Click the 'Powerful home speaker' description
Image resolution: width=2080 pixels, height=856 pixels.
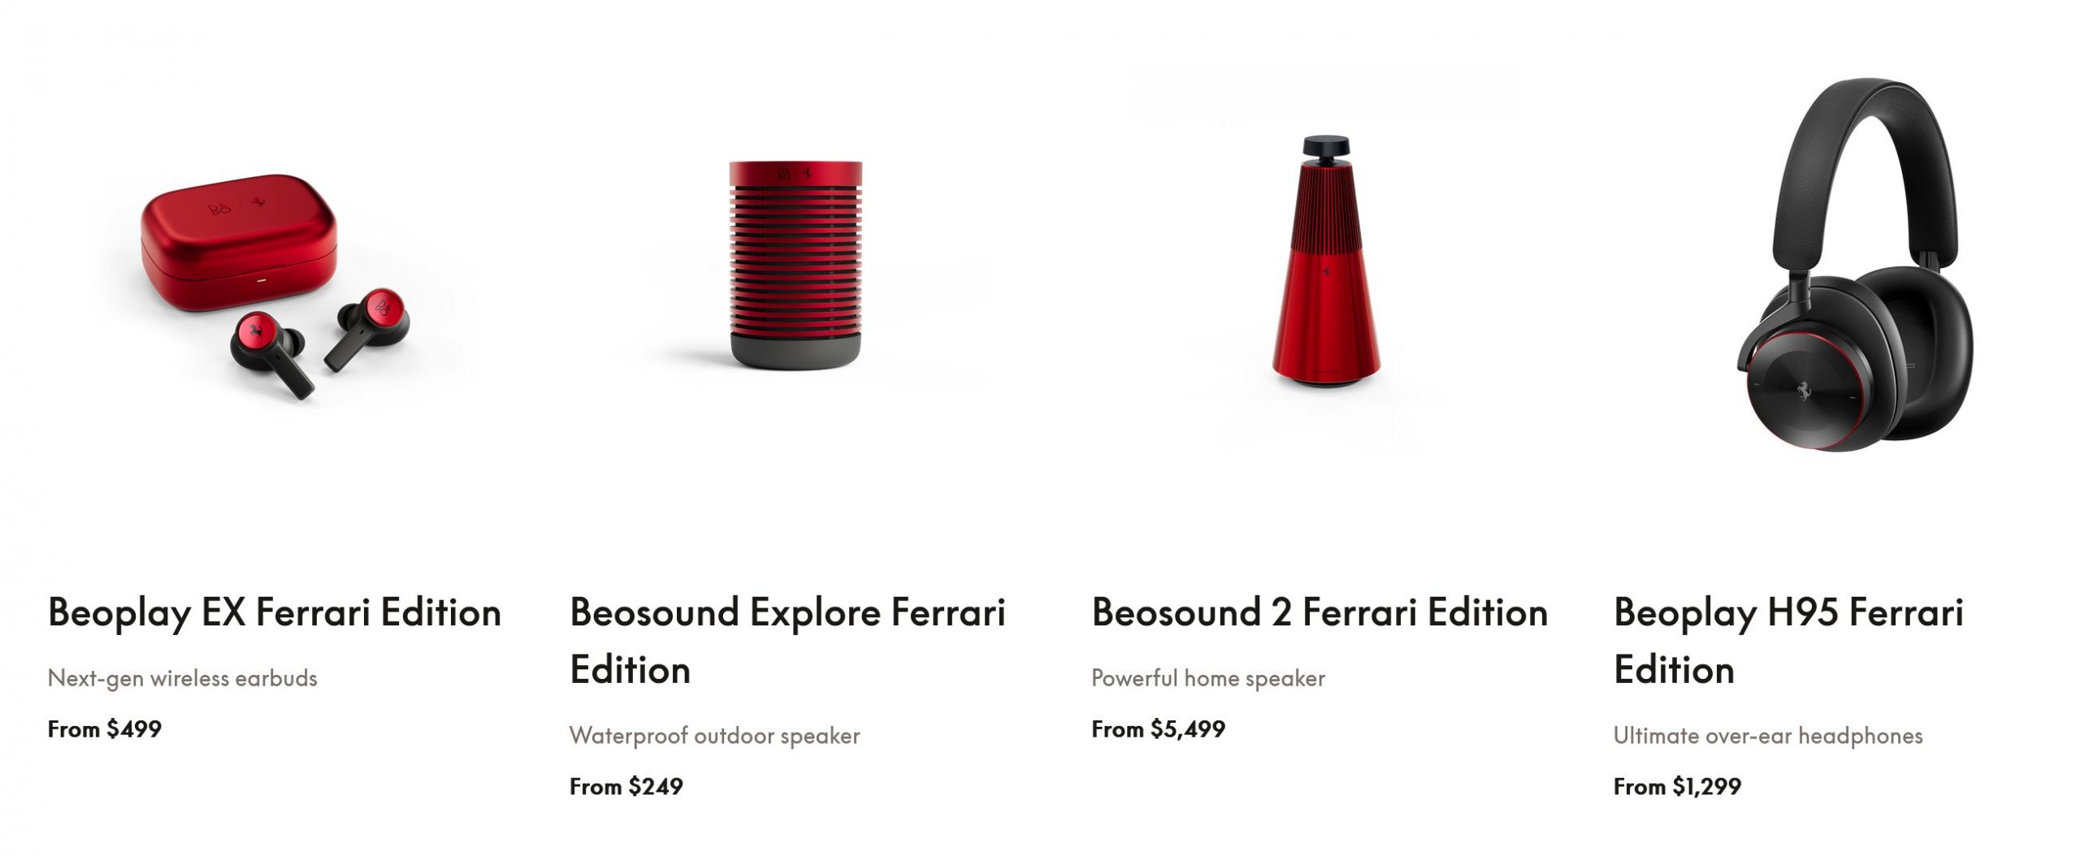point(1207,678)
